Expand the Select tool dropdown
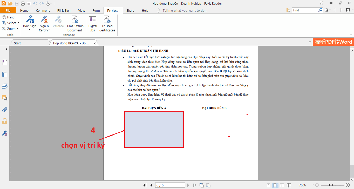The height and width of the screenshot is (189, 354). point(18,23)
